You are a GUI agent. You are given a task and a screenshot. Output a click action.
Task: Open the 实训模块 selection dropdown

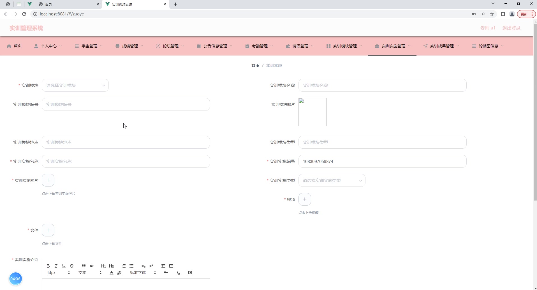point(75,85)
